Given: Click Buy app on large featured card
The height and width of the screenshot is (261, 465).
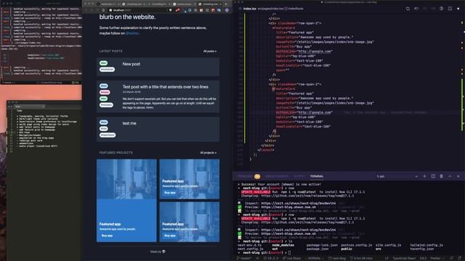Looking at the screenshot, I should point(107,236).
